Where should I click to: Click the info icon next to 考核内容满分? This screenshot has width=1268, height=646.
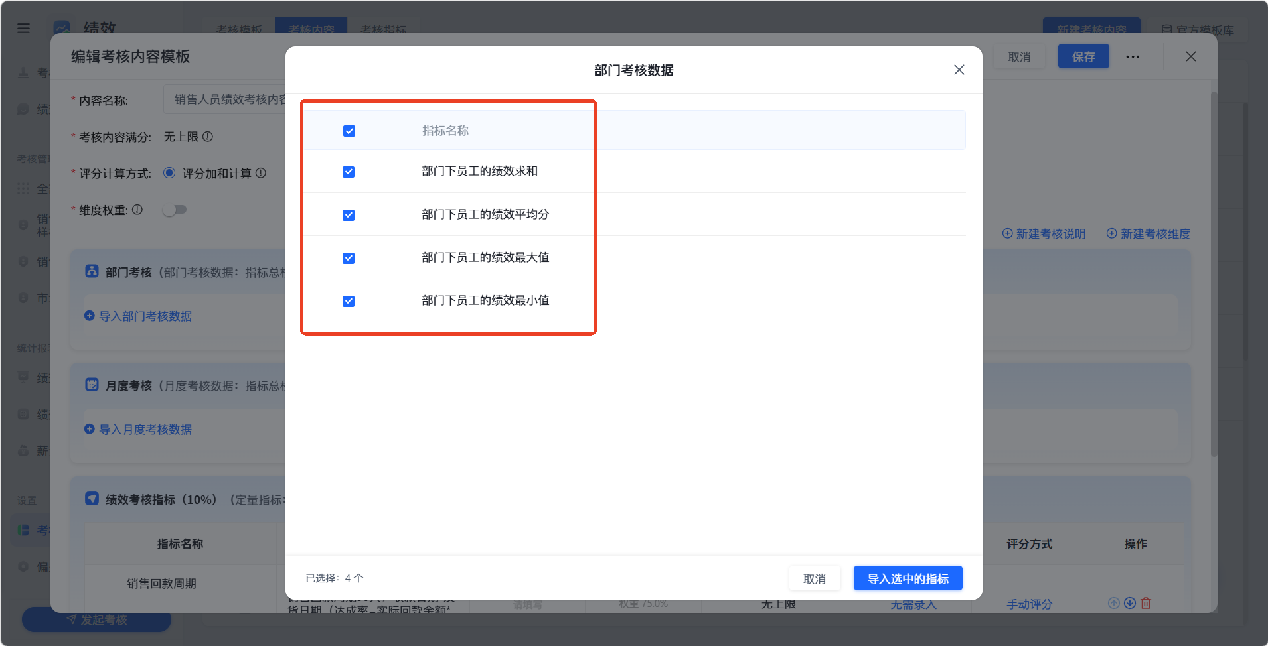point(208,137)
